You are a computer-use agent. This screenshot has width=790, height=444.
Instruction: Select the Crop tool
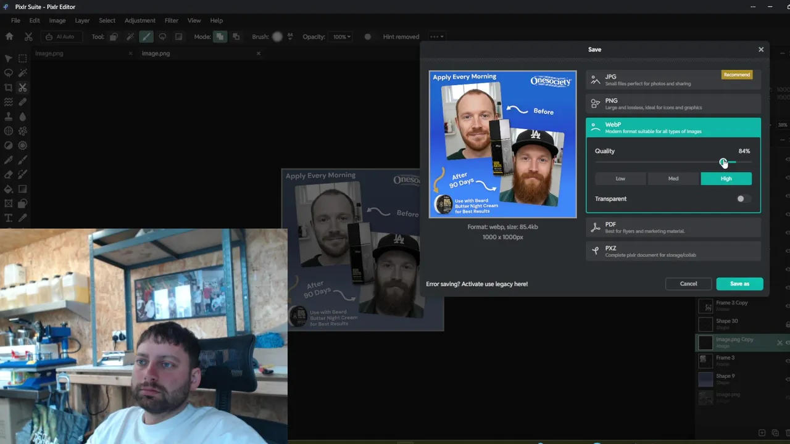(x=9, y=88)
